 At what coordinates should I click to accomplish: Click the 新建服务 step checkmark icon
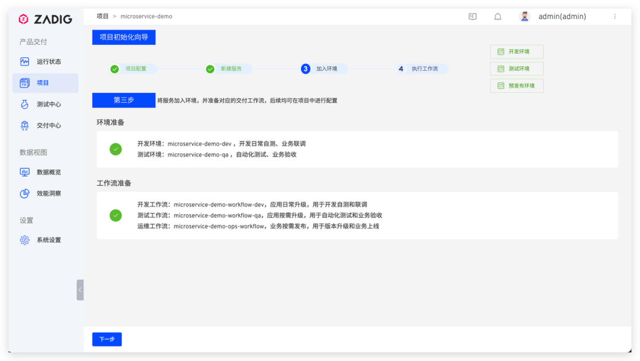[x=210, y=69]
